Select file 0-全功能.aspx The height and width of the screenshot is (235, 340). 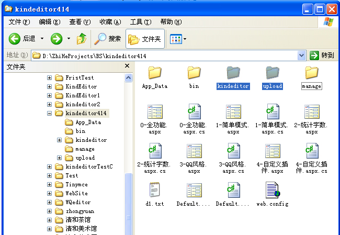click(x=155, y=119)
